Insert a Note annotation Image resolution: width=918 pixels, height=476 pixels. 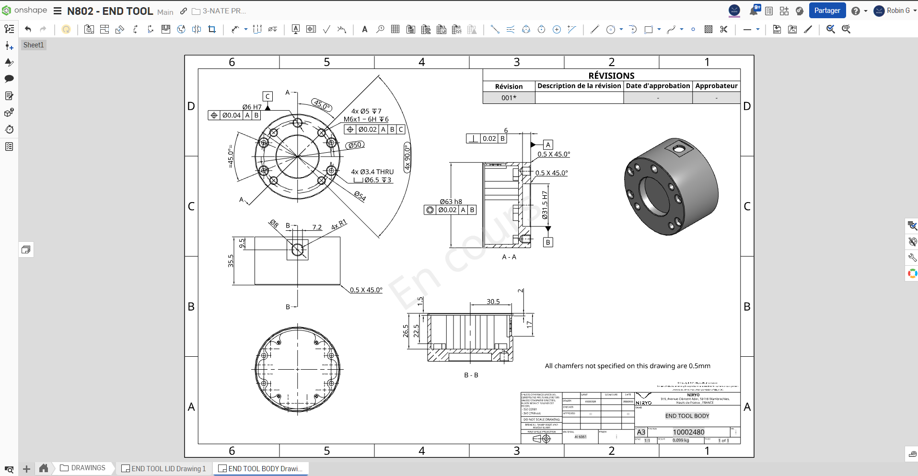tap(364, 29)
